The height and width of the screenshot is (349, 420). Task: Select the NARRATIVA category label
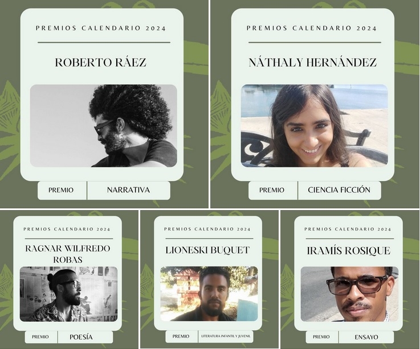click(128, 190)
